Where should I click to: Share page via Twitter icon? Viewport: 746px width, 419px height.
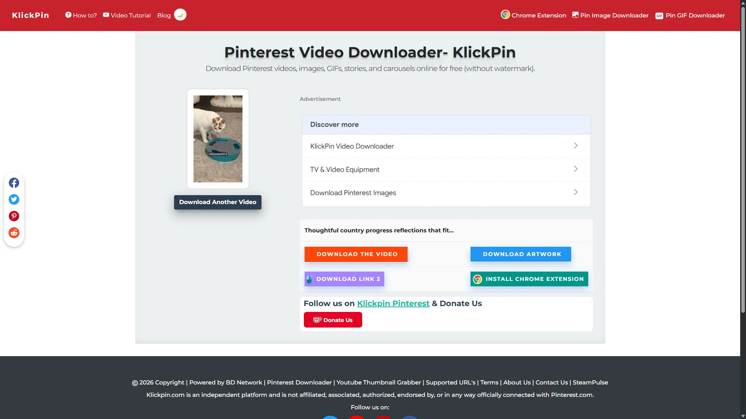pos(14,199)
